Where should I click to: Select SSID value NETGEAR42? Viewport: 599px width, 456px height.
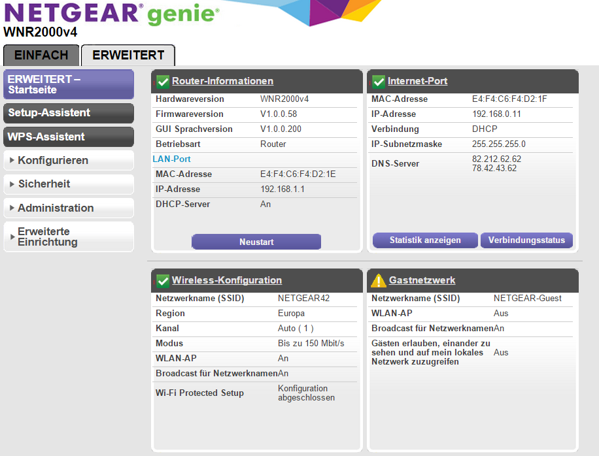tap(303, 299)
